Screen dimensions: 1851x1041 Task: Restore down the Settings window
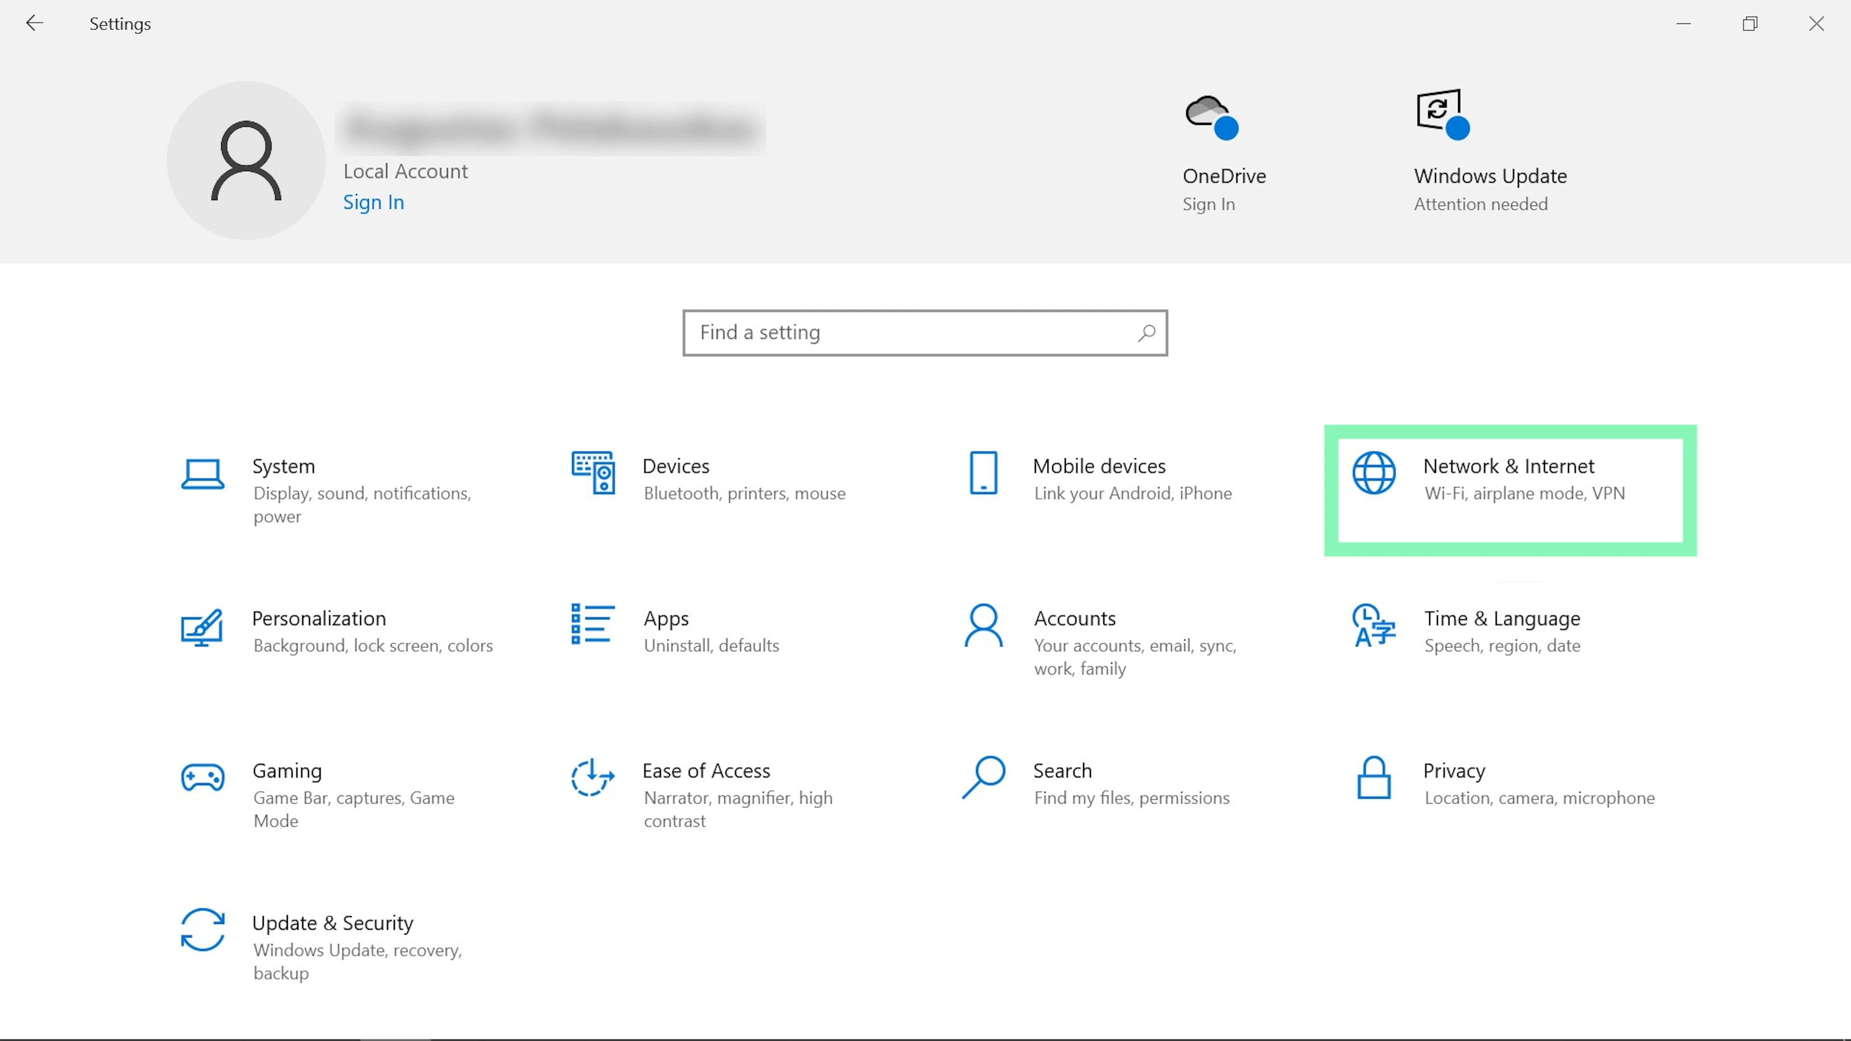(1750, 24)
